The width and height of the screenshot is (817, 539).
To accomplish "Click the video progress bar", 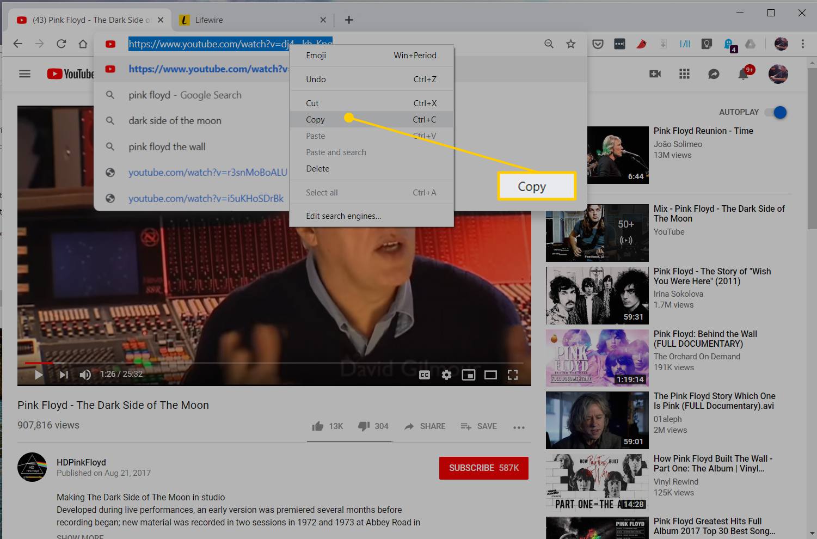I will (x=272, y=363).
